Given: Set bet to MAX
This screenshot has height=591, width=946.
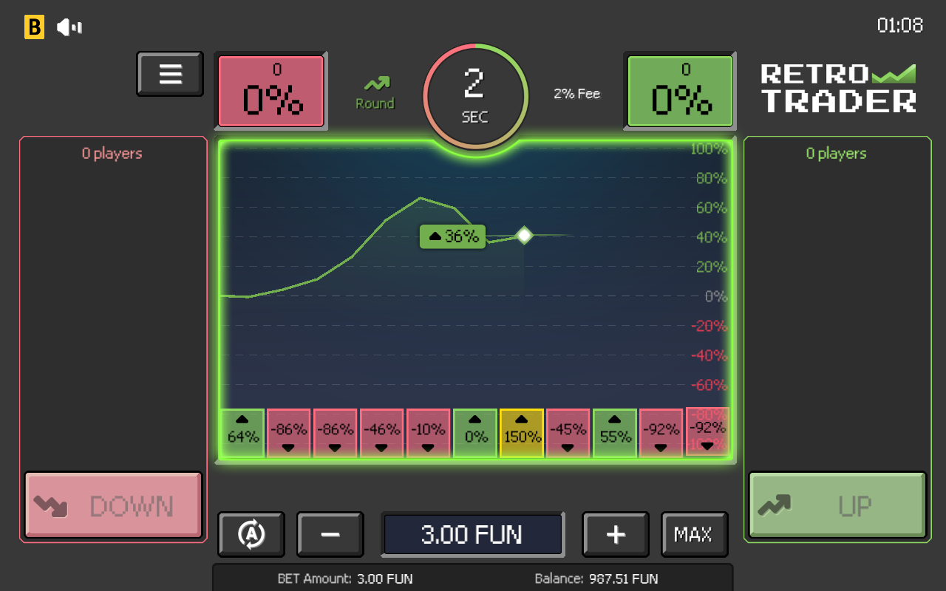Looking at the screenshot, I should coord(694,534).
